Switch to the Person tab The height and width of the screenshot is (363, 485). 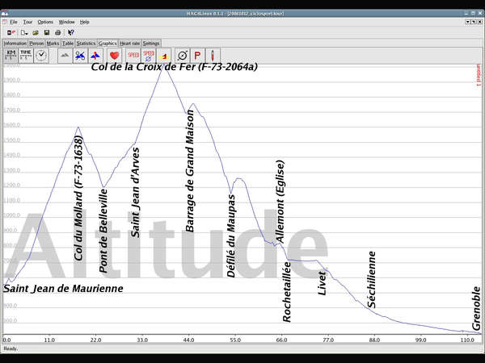coord(36,44)
